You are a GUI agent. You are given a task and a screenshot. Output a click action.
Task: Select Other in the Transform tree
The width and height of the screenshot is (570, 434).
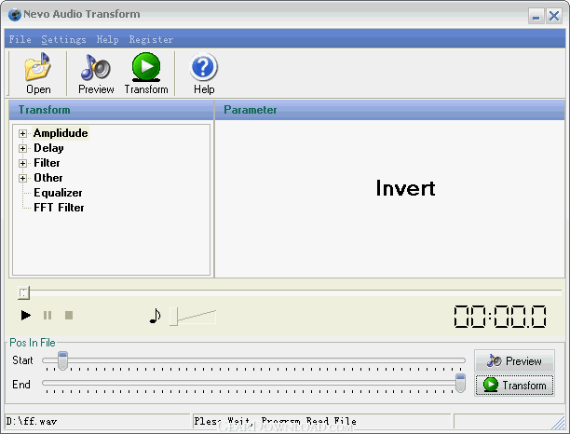(x=48, y=178)
